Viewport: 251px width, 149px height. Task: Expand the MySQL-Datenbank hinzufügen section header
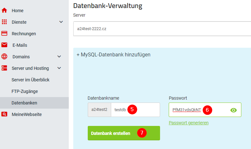tap(113, 54)
